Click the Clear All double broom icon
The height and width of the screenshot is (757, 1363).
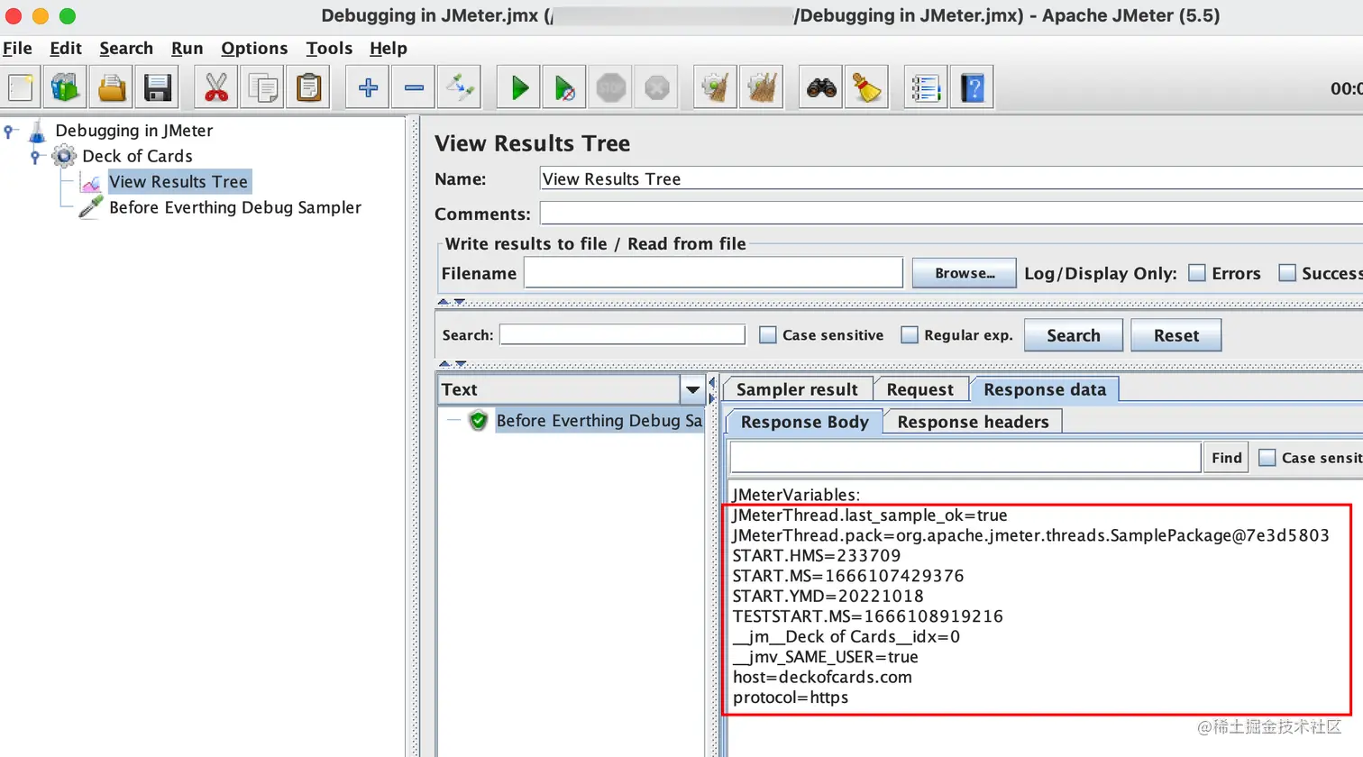(x=762, y=87)
